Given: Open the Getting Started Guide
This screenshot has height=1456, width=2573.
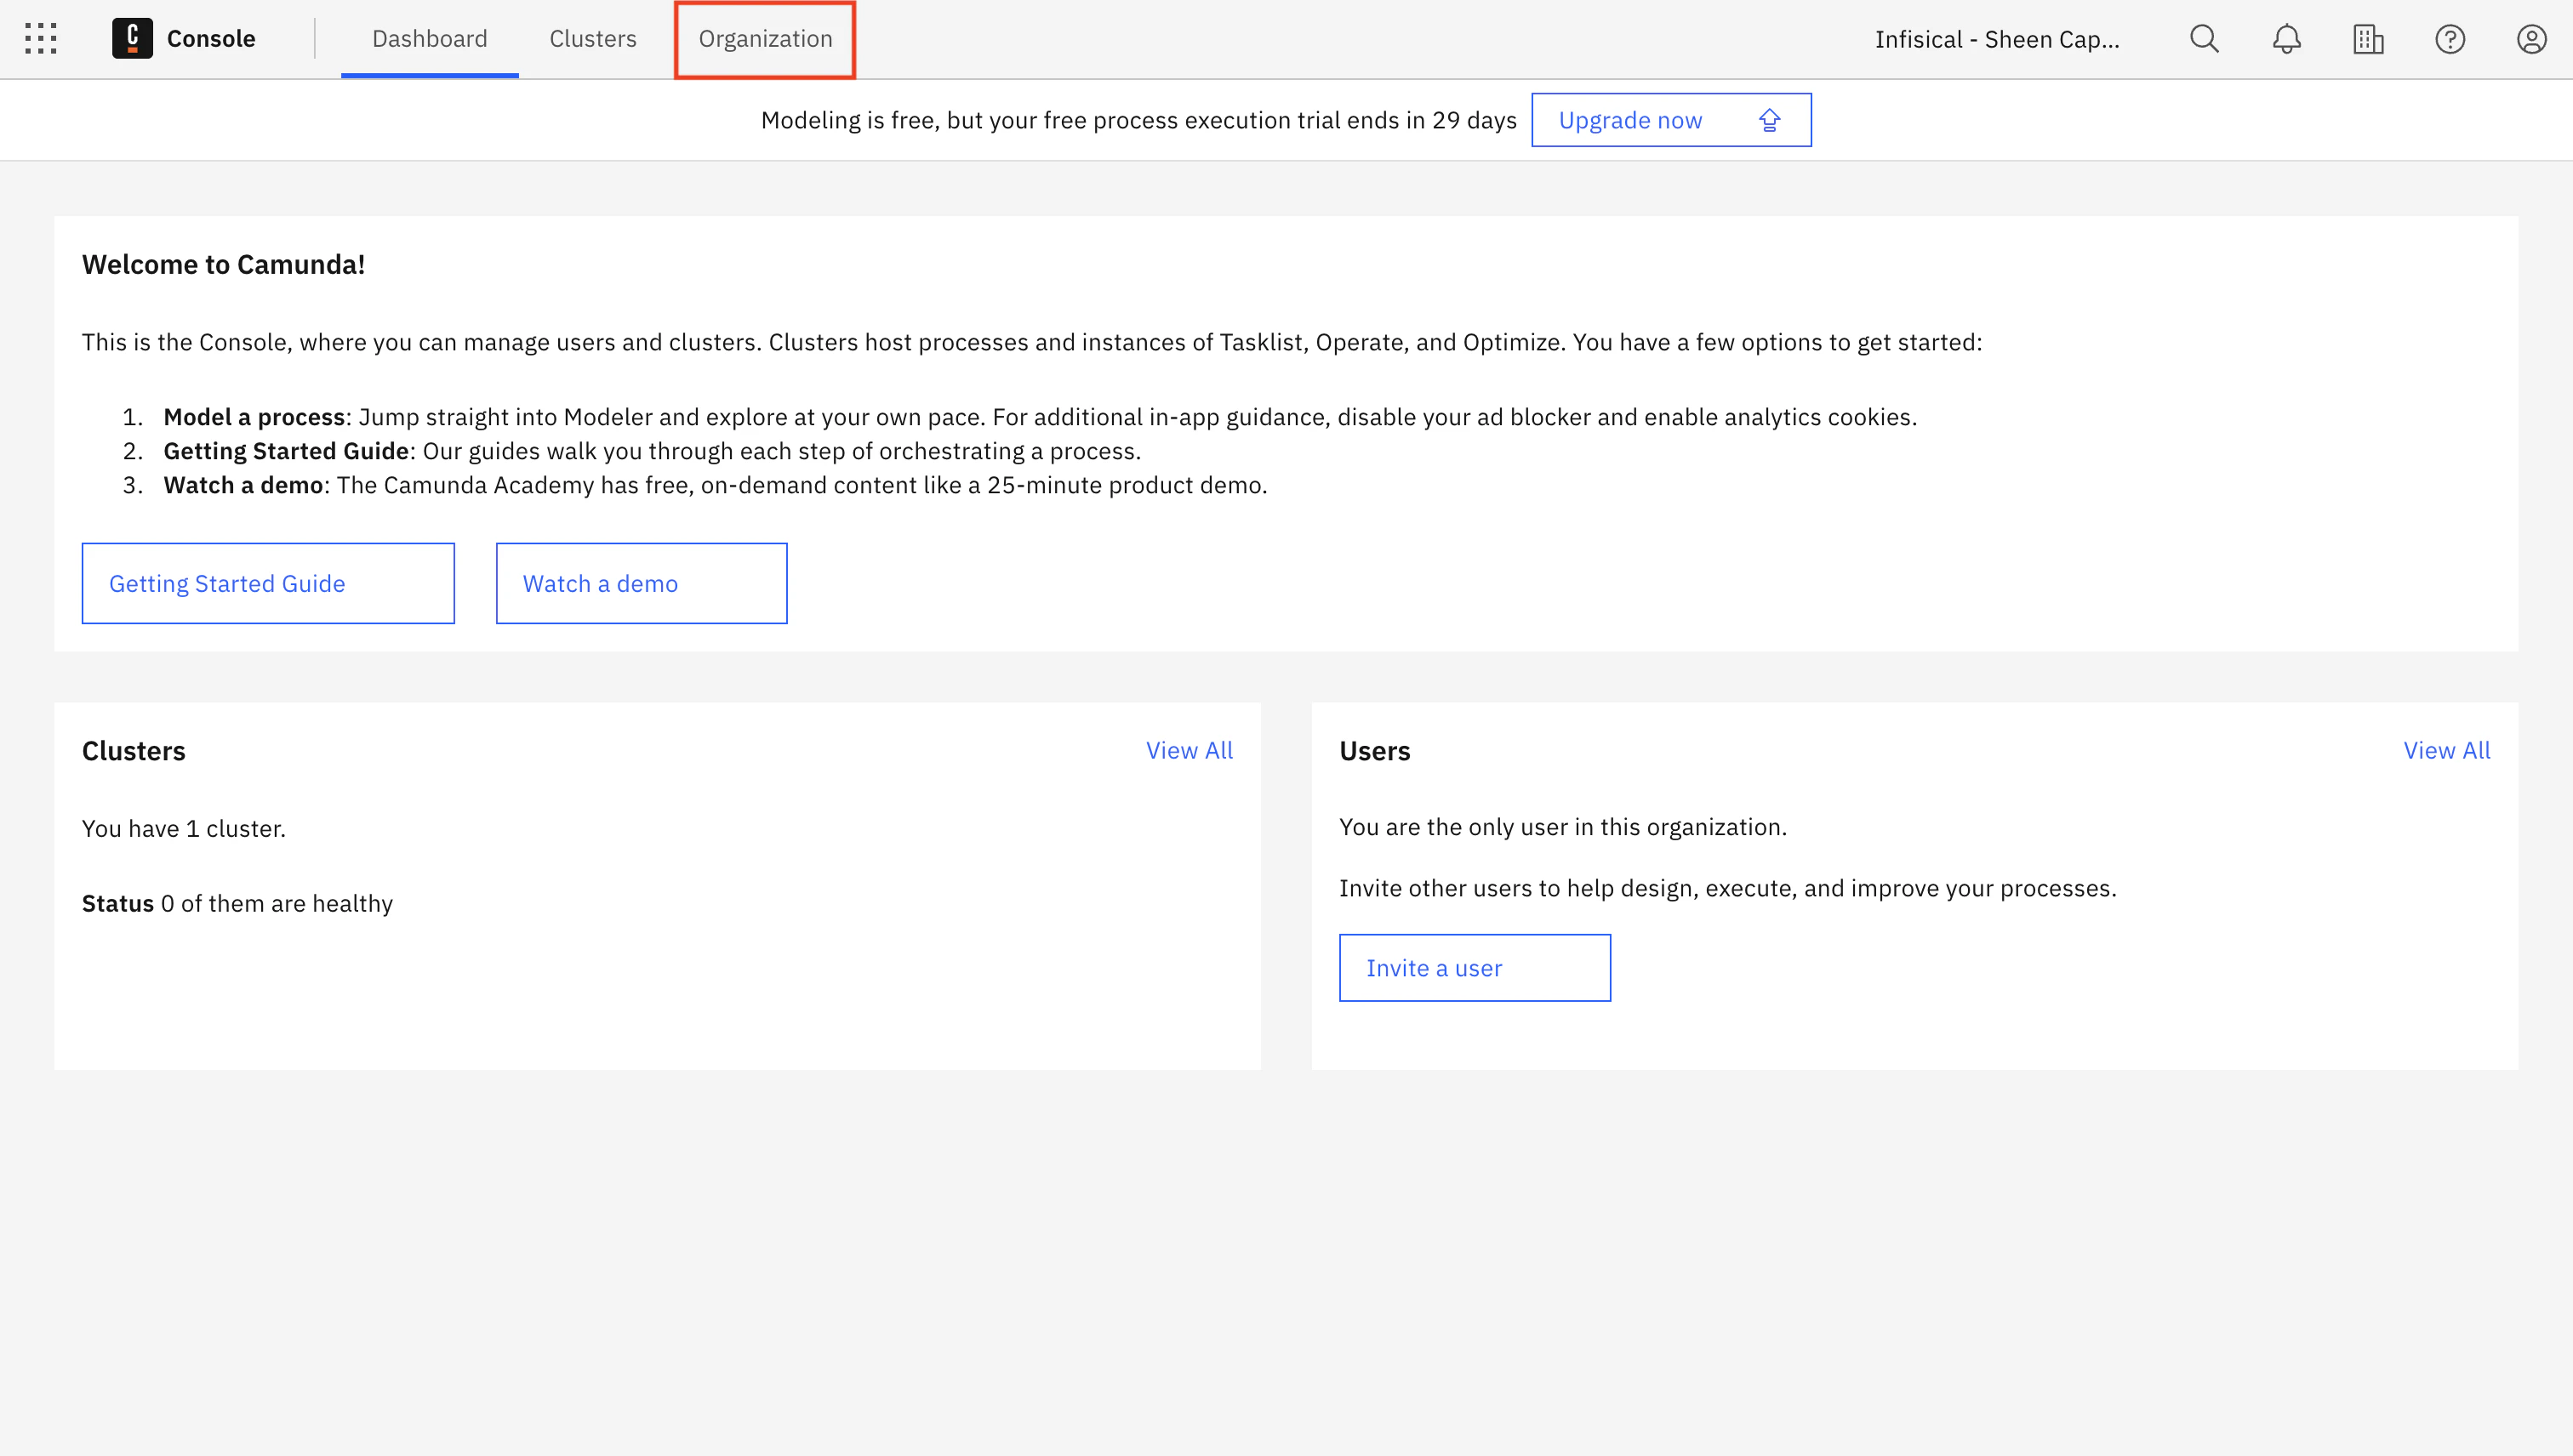Looking at the screenshot, I should [268, 583].
